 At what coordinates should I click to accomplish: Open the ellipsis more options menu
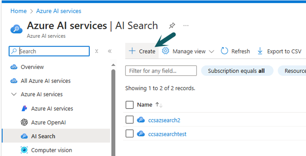[x=186, y=26]
